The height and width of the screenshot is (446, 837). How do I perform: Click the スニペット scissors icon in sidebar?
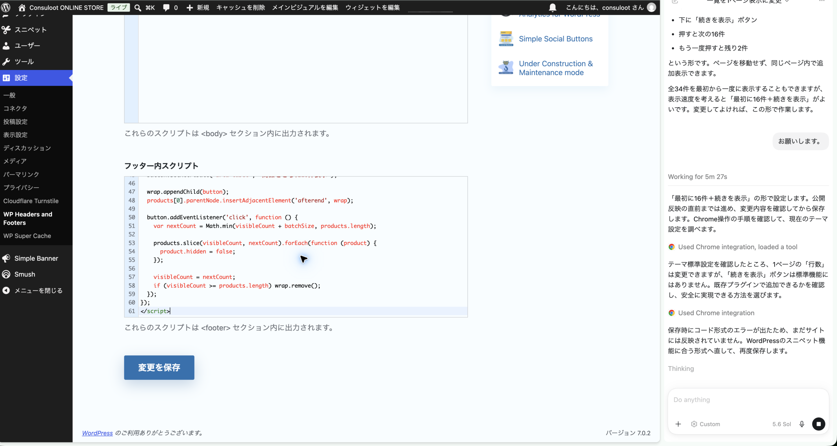(6, 30)
